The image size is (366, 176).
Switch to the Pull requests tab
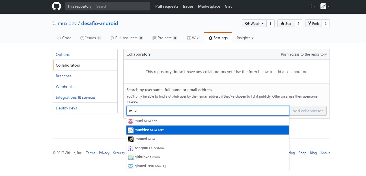pos(127,38)
